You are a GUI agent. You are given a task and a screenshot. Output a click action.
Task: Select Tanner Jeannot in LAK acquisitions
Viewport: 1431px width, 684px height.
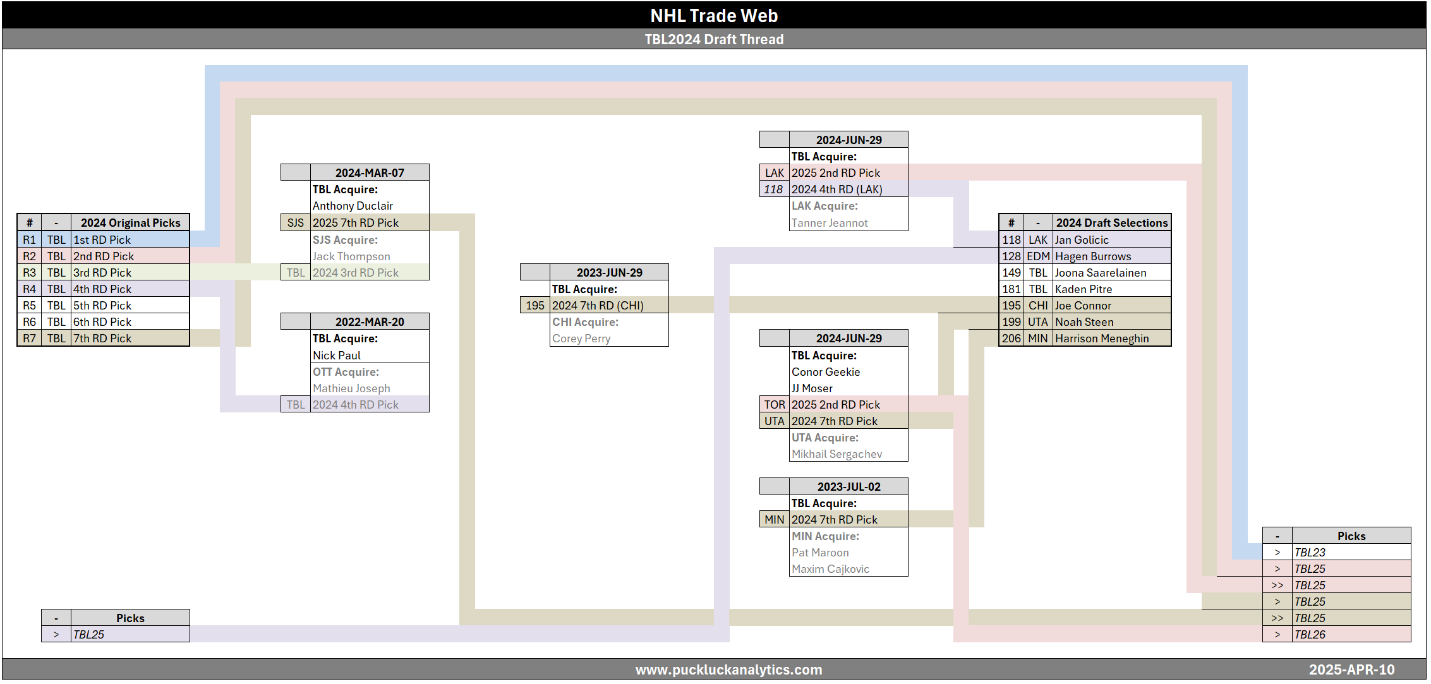click(830, 222)
